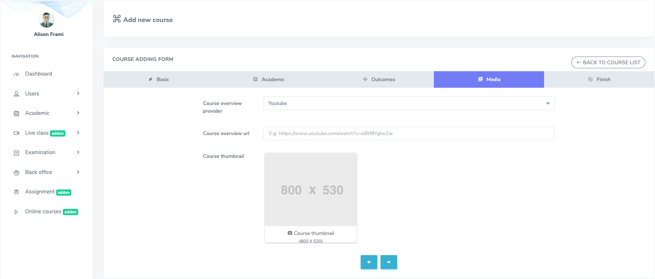
Task: Open the Finish tab
Action: pyautogui.click(x=599, y=79)
